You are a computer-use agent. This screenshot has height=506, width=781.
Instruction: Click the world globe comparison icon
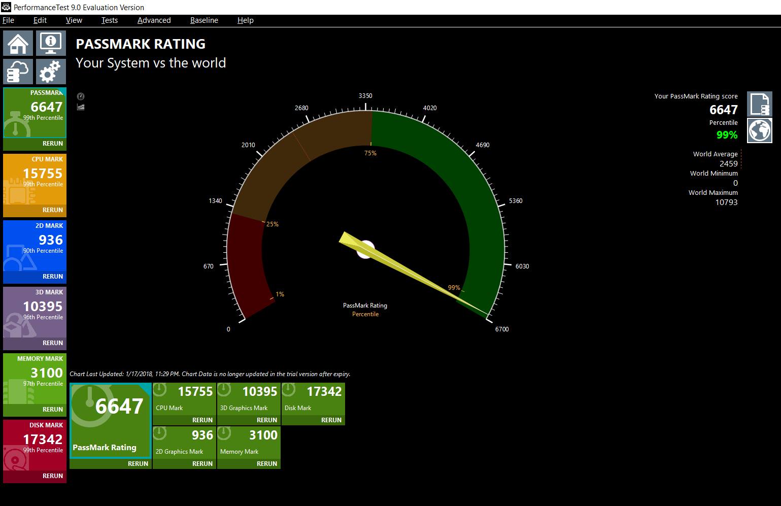tap(760, 130)
